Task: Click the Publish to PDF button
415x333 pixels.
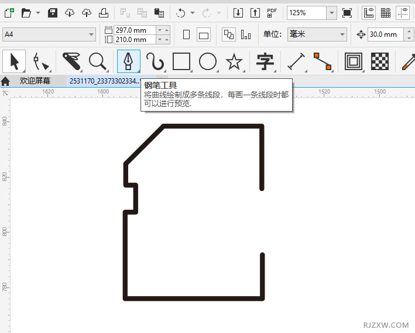Action: point(272,13)
